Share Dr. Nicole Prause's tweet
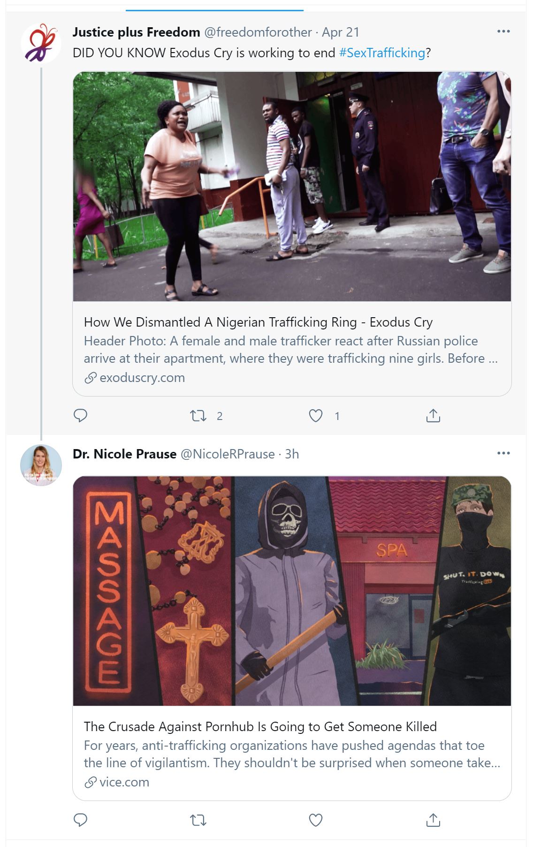This screenshot has width=533, height=847. pos(433,820)
